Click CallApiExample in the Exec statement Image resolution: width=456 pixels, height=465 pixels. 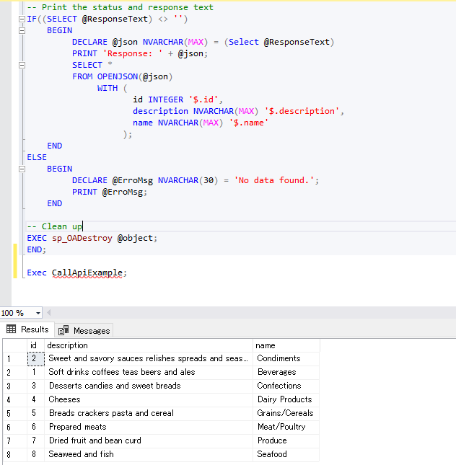(88, 273)
